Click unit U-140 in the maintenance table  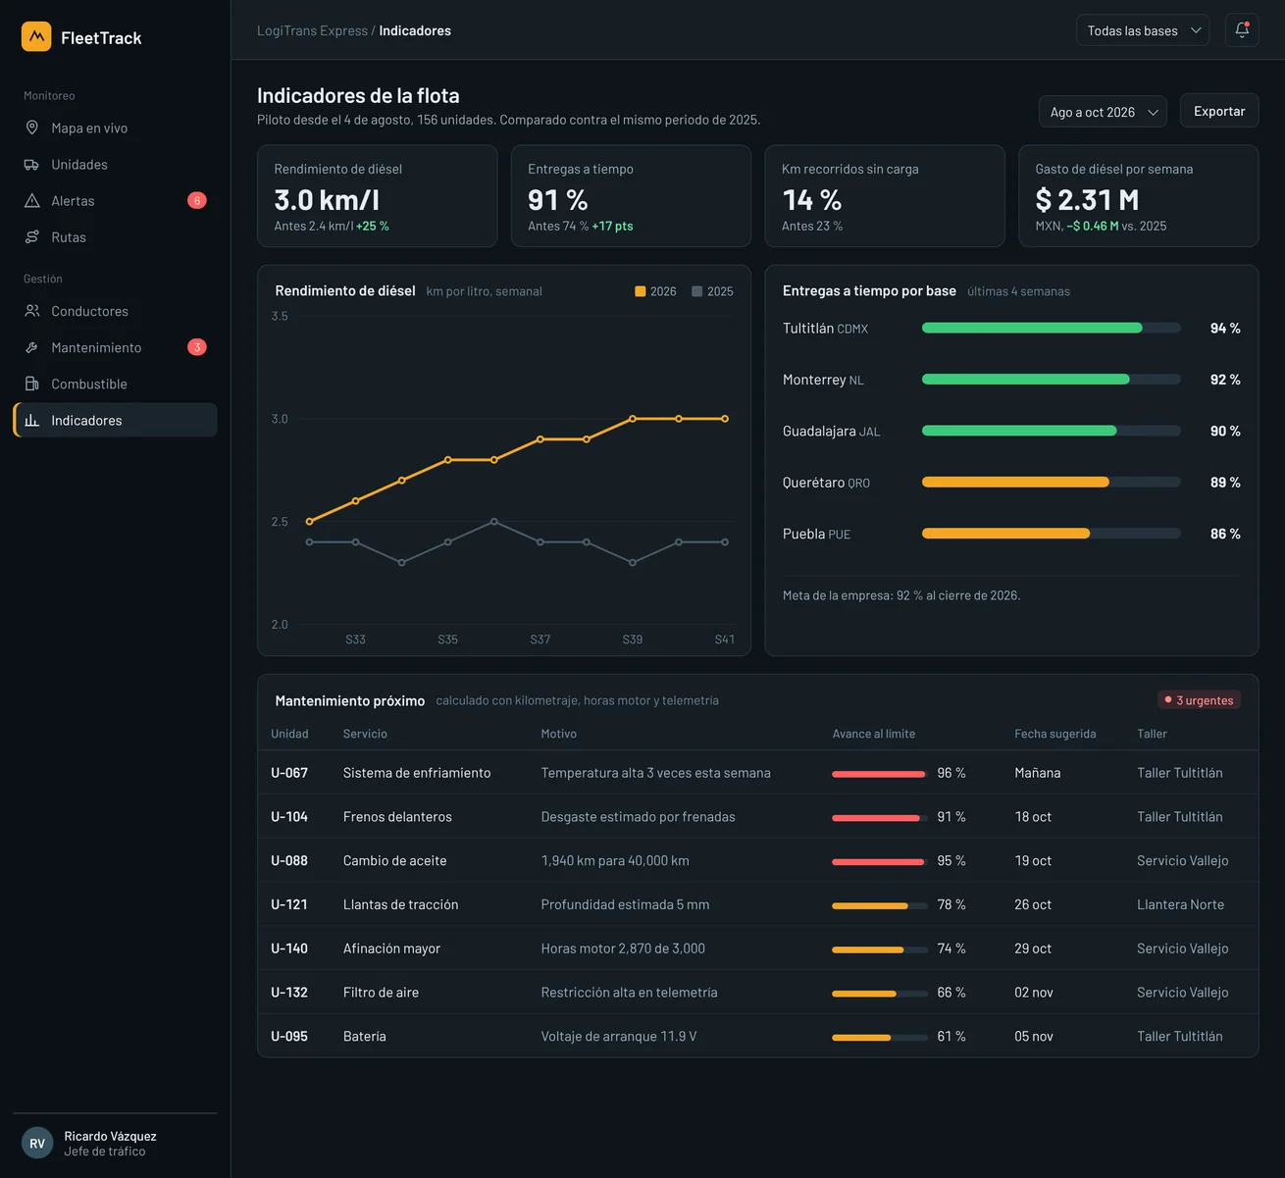tap(289, 948)
